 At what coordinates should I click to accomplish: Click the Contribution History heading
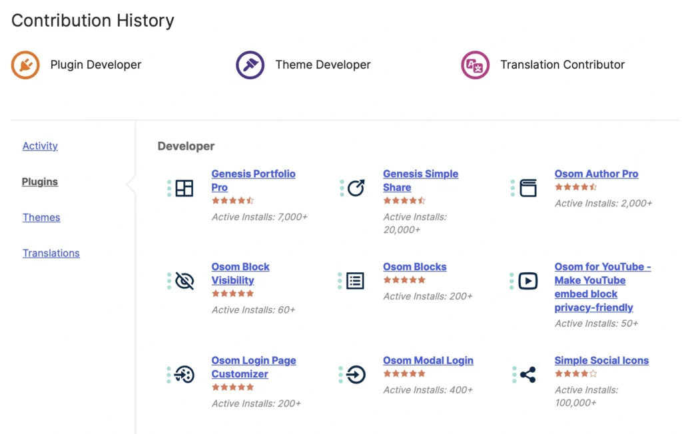[93, 21]
